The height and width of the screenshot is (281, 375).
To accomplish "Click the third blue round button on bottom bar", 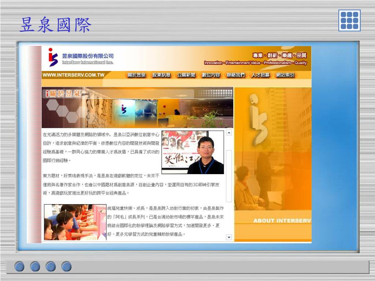I will pos(51,266).
